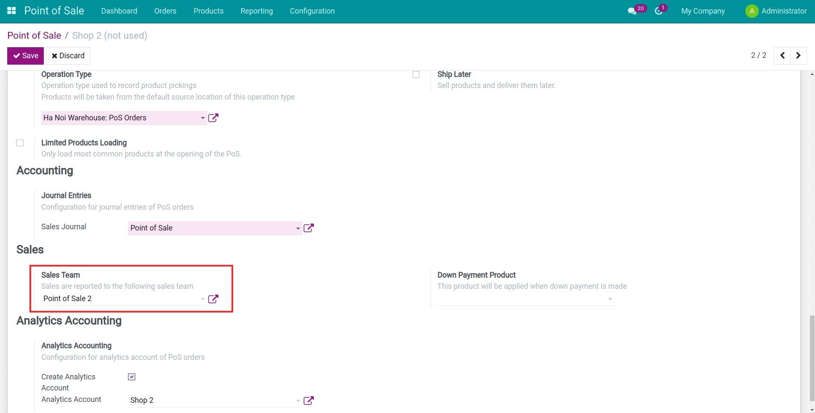Image resolution: width=815 pixels, height=413 pixels.
Task: Switch to the Reporting menu
Action: [256, 11]
